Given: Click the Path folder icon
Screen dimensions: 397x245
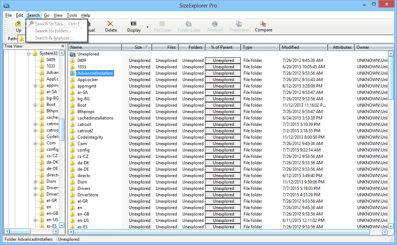Looking at the screenshot, I should [22, 38].
